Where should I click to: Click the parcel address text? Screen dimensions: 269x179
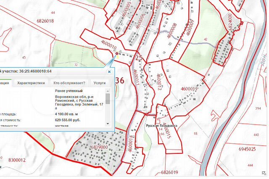point(79,102)
